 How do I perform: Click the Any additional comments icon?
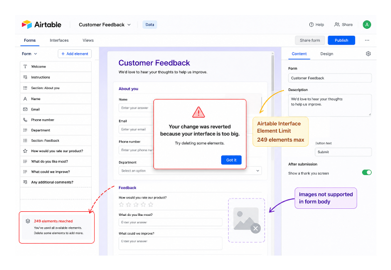pyautogui.click(x=25, y=182)
